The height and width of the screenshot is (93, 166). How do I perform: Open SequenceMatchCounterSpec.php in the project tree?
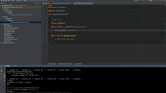point(22,15)
